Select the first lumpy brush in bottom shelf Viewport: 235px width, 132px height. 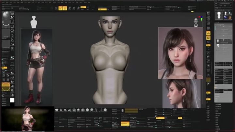click(x=56, y=110)
